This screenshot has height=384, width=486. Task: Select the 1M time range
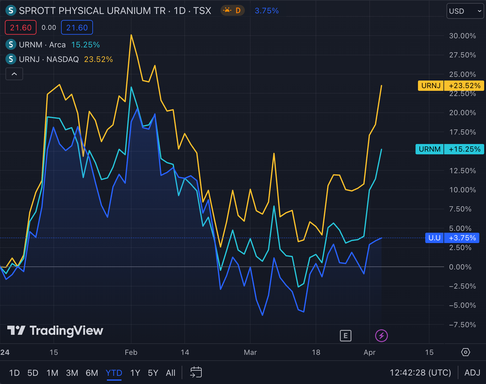(52, 373)
